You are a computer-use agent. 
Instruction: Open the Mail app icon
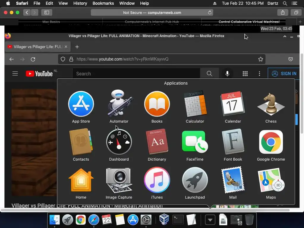(233, 180)
